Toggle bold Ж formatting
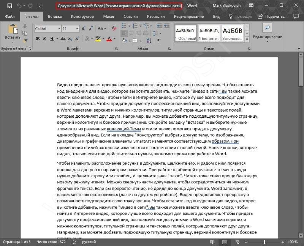This screenshot has height=246, width=304. (x=37, y=39)
